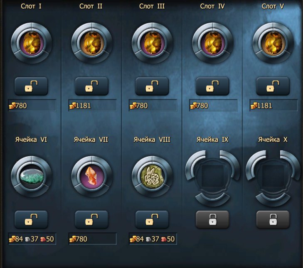
Task: Choose the golden egg in Слот V
Action: click(x=273, y=43)
